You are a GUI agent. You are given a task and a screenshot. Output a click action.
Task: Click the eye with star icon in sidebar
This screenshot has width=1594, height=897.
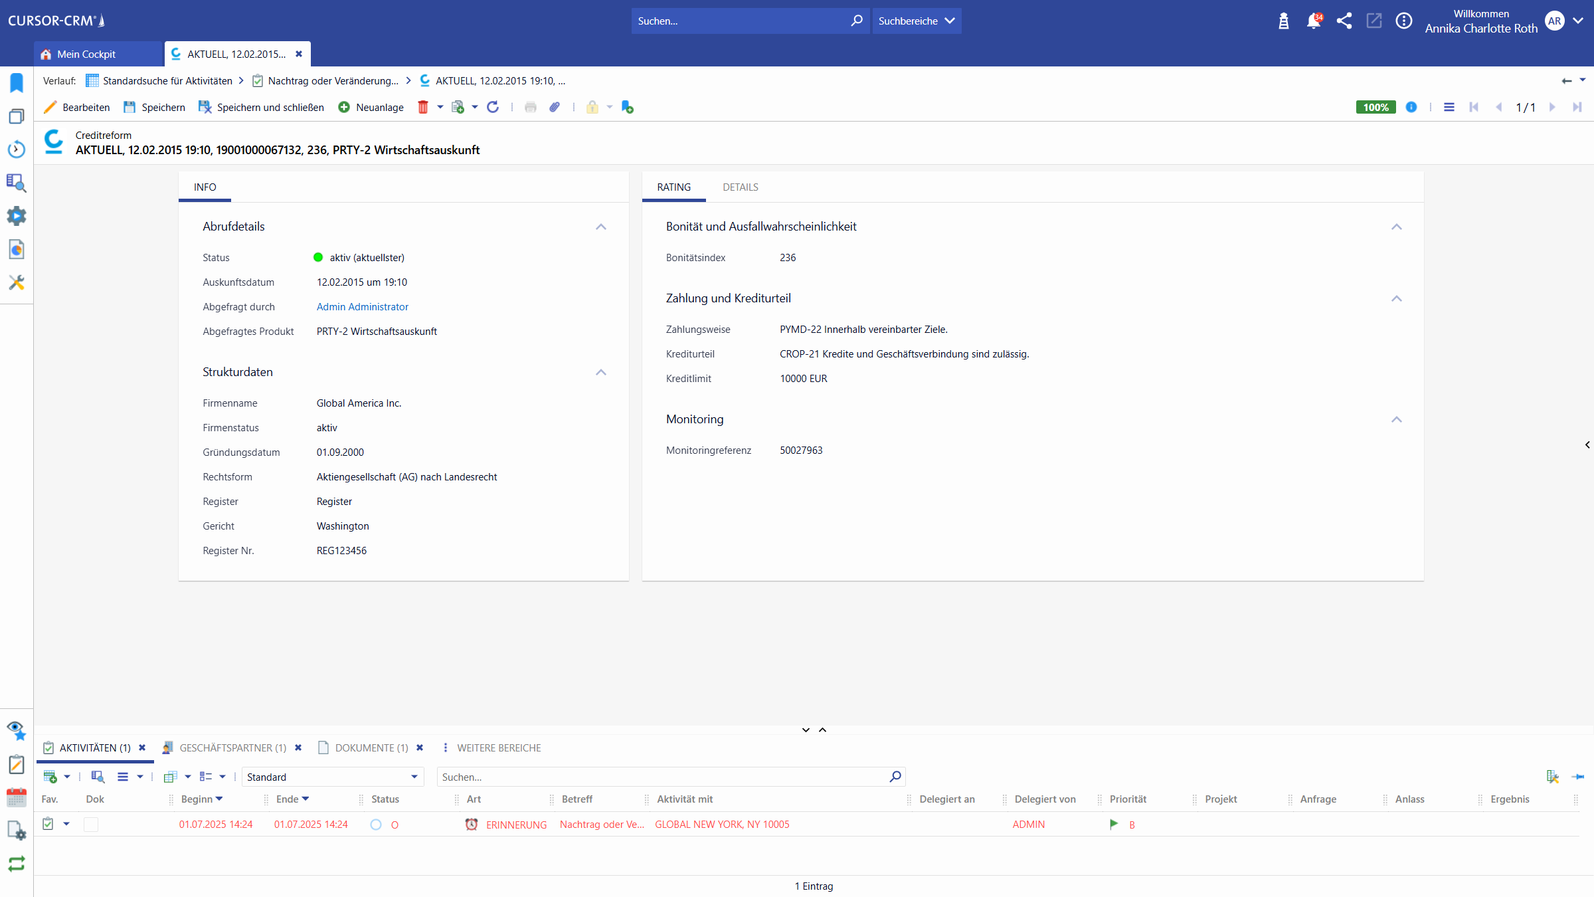click(17, 731)
